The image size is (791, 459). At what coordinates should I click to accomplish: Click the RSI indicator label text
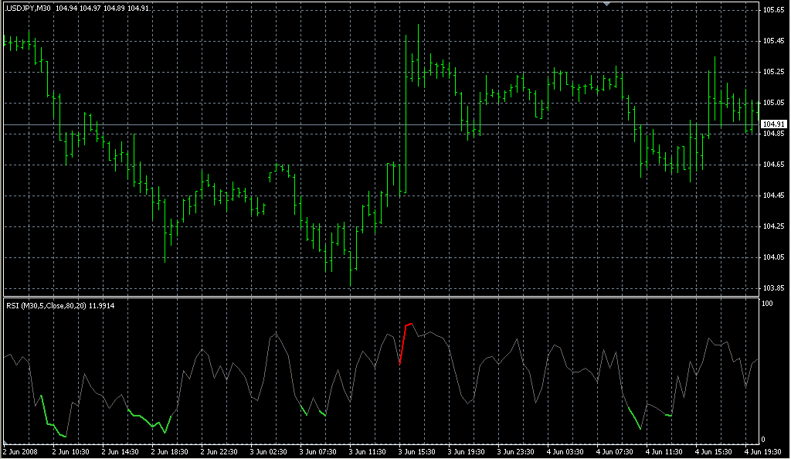(54, 306)
